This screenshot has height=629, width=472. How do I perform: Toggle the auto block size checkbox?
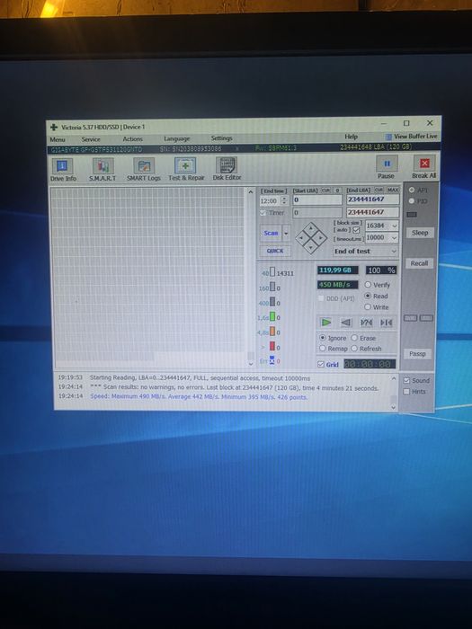coord(356,230)
